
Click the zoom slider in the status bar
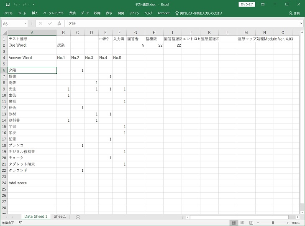point(273,223)
